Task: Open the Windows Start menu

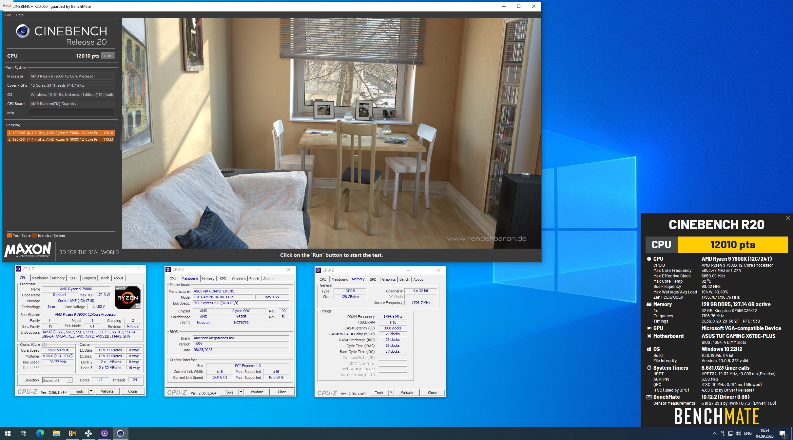Action: click(x=8, y=433)
